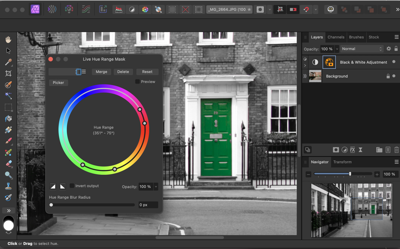400x249 pixels.
Task: Enable the Preview checkbox
Action: tap(138, 82)
